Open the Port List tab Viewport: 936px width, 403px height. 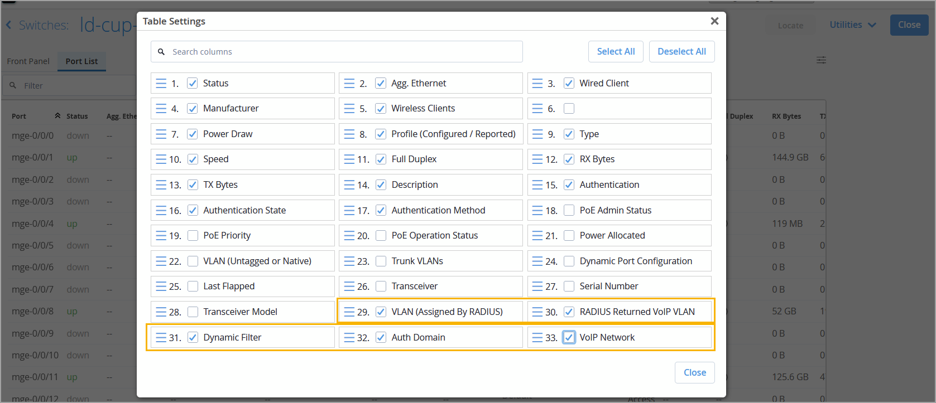click(x=81, y=61)
